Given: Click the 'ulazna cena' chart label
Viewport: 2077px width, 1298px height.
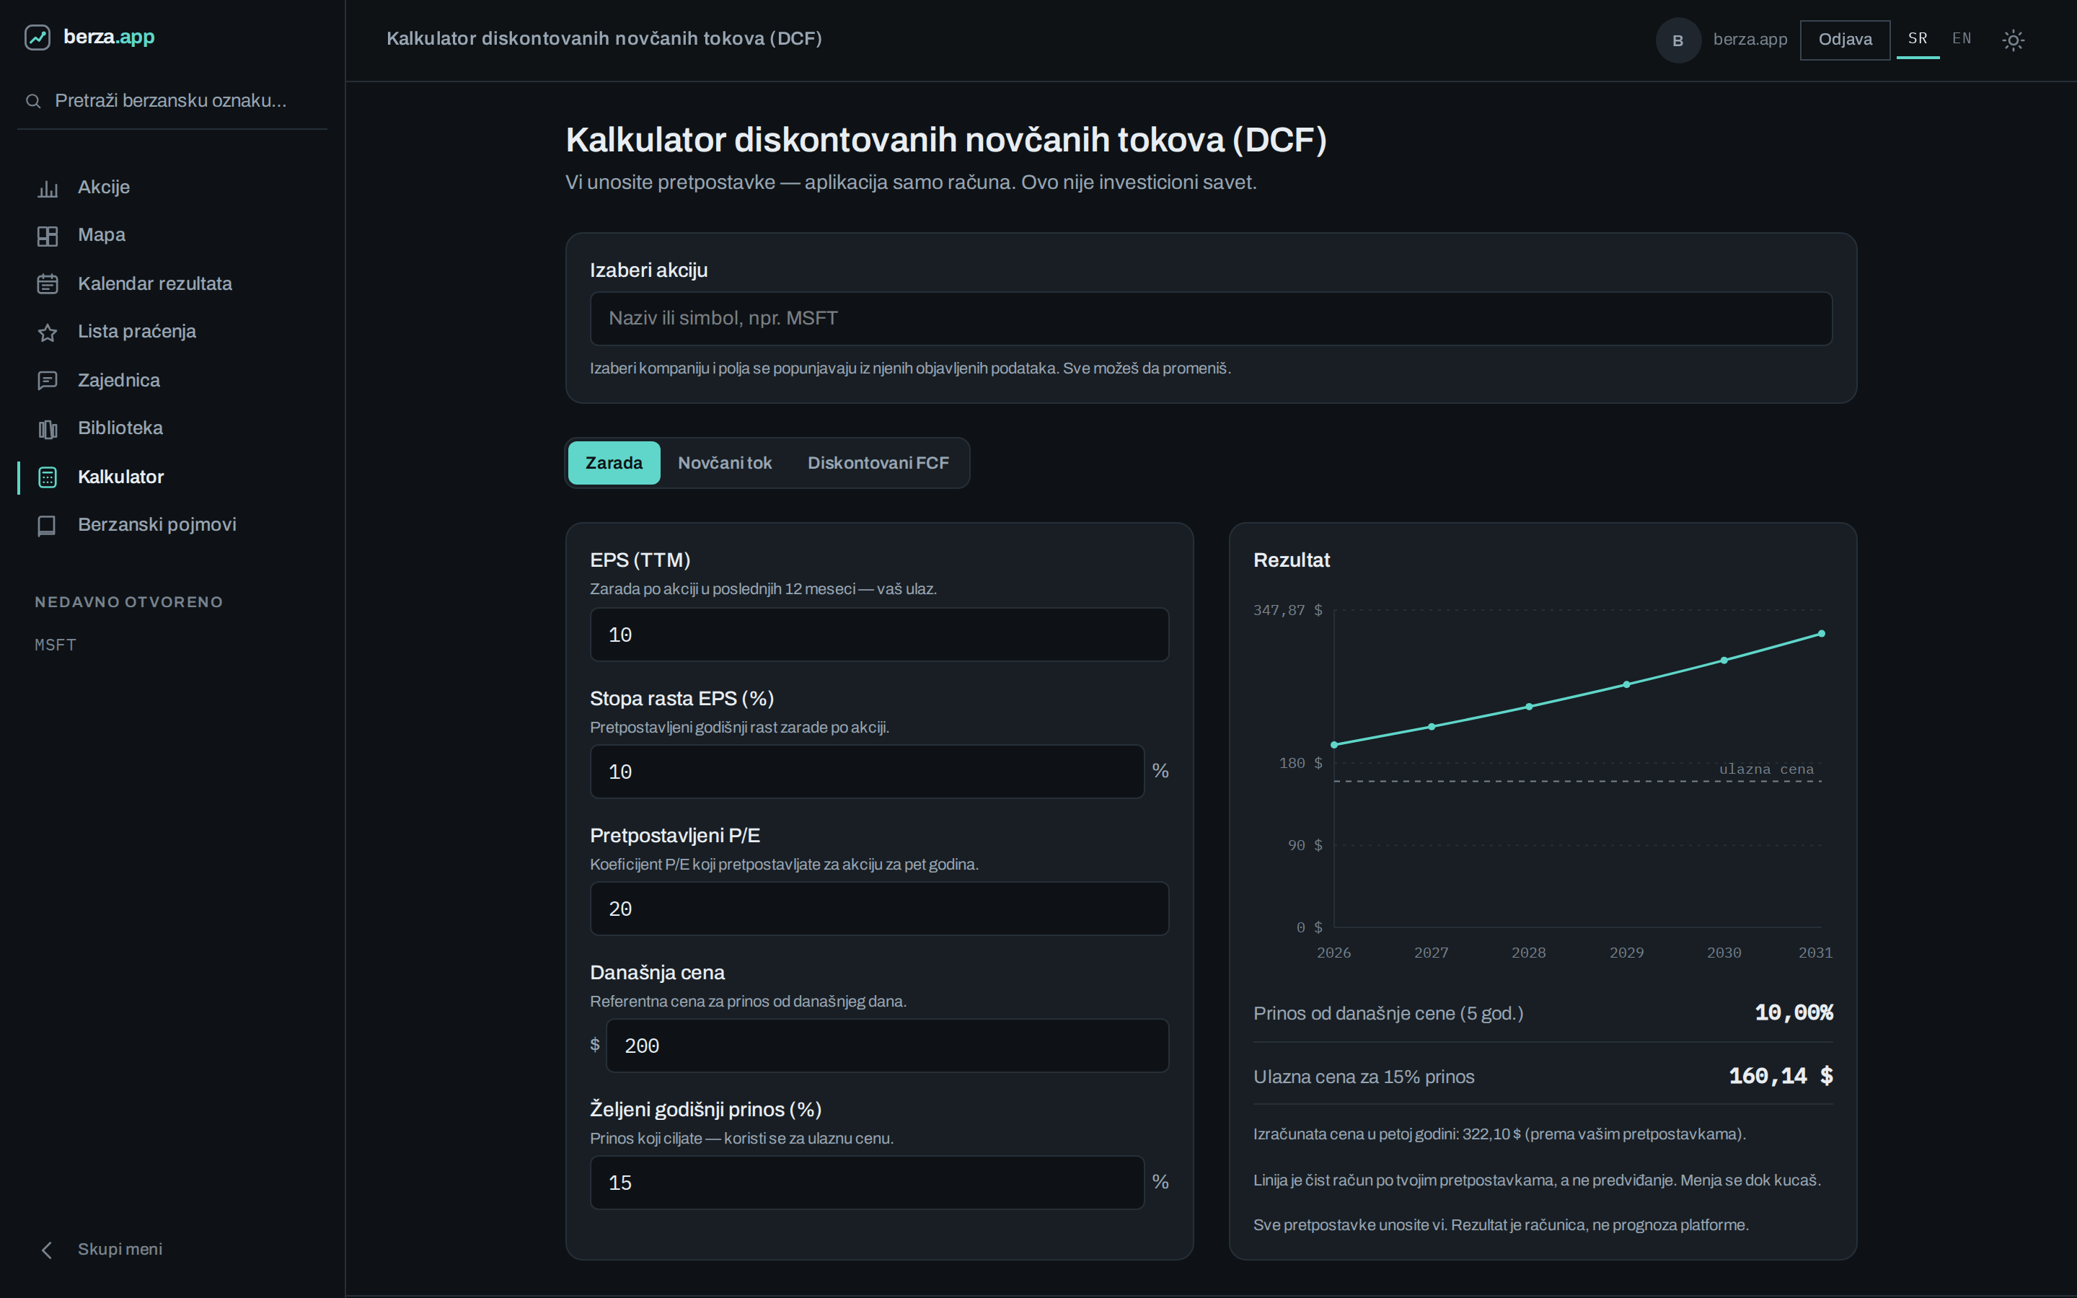Looking at the screenshot, I should pyautogui.click(x=1766, y=769).
